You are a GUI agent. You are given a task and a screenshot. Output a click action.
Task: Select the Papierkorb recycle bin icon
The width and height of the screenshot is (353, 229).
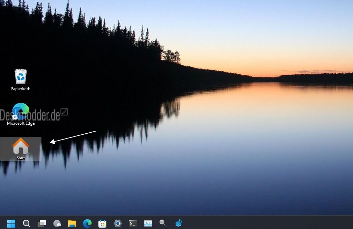pos(20,77)
